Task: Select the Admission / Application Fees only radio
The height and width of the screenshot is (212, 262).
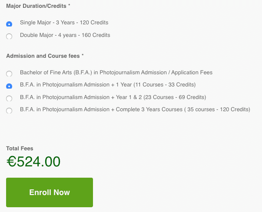Action: point(9,74)
